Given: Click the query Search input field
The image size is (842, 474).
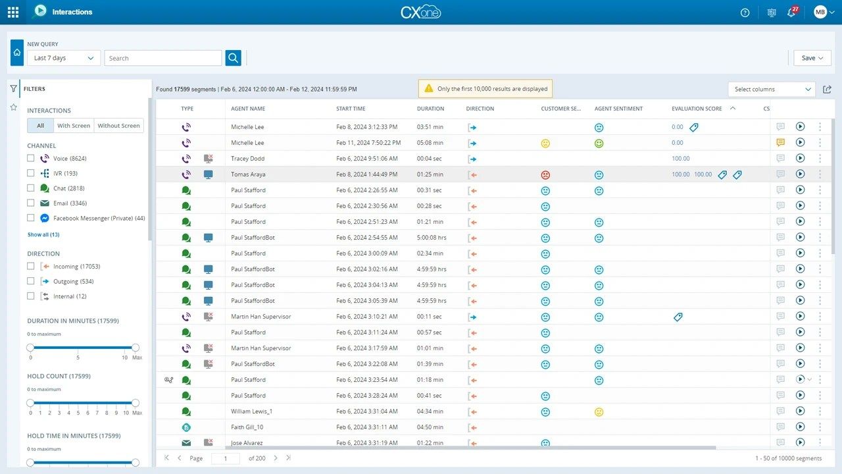Looking at the screenshot, I should 162,58.
